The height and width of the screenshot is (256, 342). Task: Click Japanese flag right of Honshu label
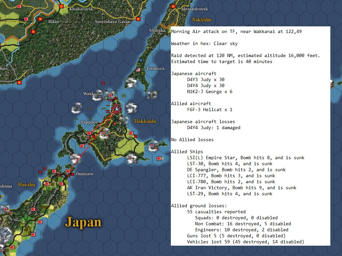pyautogui.click(x=47, y=184)
